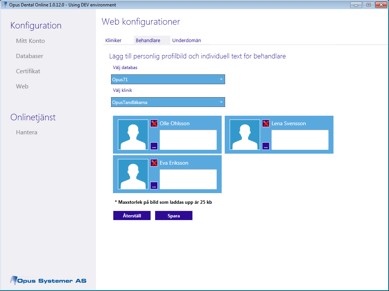Switch to the Kliniker tab
Screen dimensions: 389x291
coord(113,40)
